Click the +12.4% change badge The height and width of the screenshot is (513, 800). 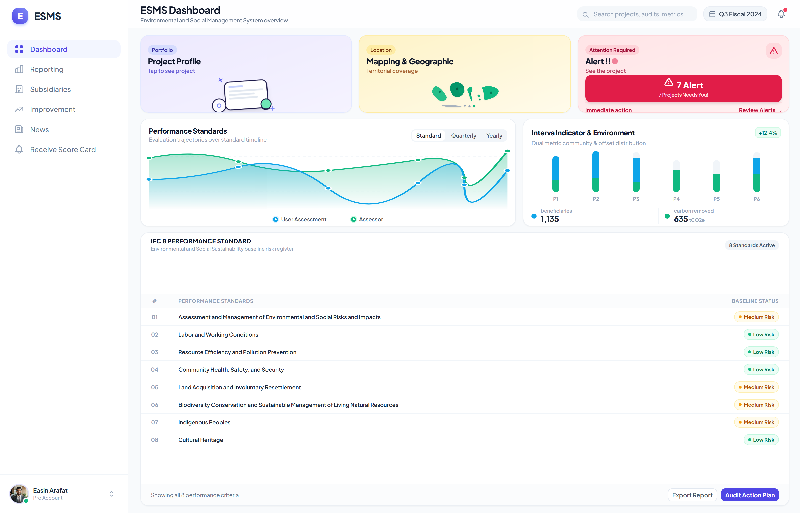(768, 133)
